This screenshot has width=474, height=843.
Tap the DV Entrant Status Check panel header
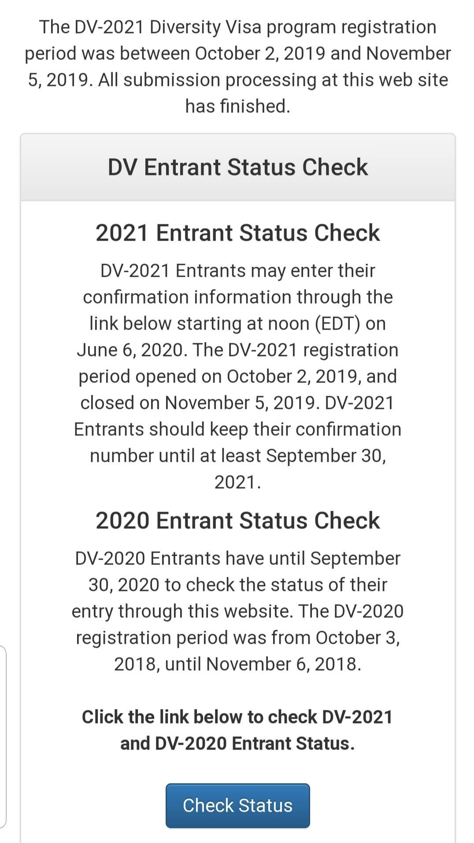(237, 167)
